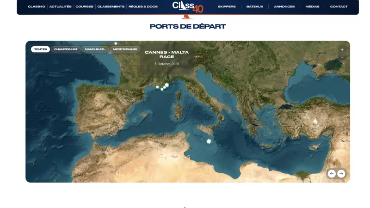
Task: Open the Bateaux page
Action: (x=255, y=6)
